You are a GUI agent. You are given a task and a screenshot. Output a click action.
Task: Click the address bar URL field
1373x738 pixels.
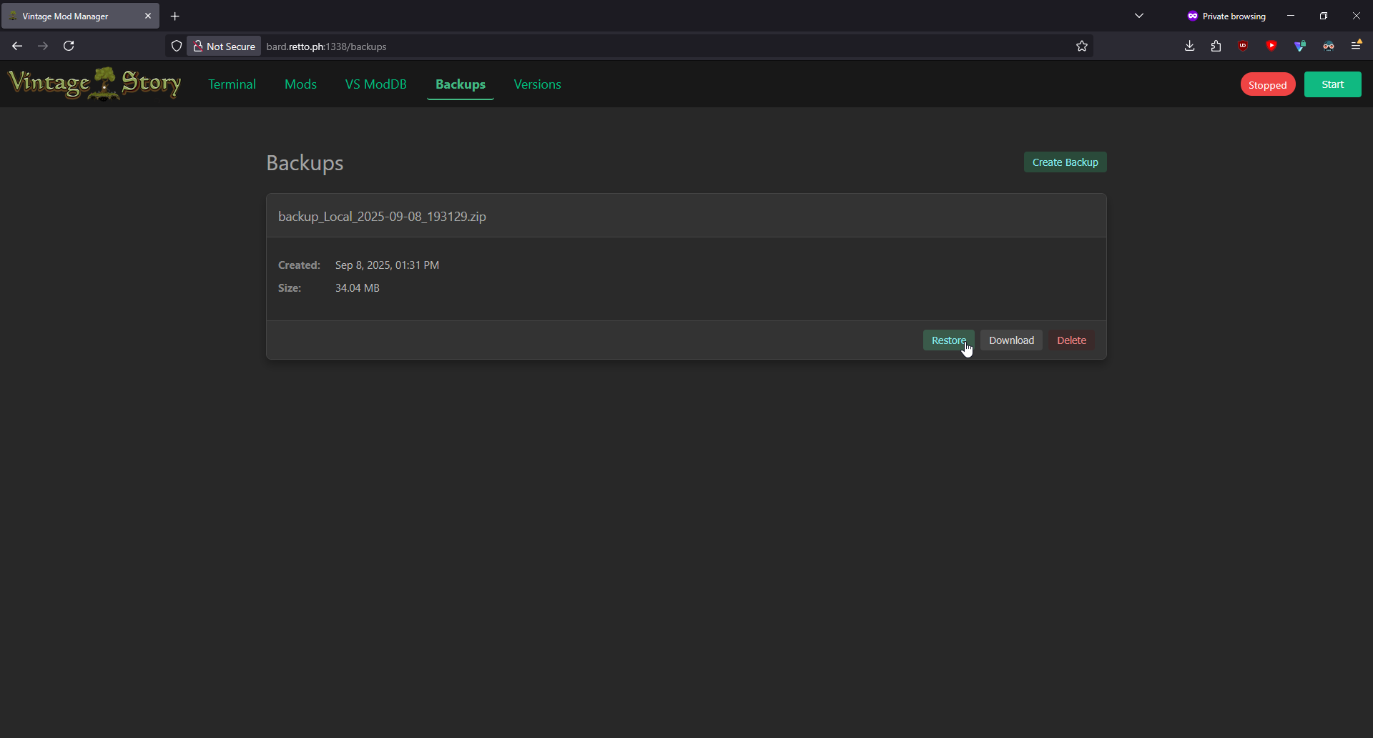click(644, 46)
